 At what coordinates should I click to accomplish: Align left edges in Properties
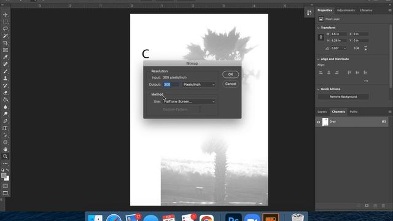[321, 72]
